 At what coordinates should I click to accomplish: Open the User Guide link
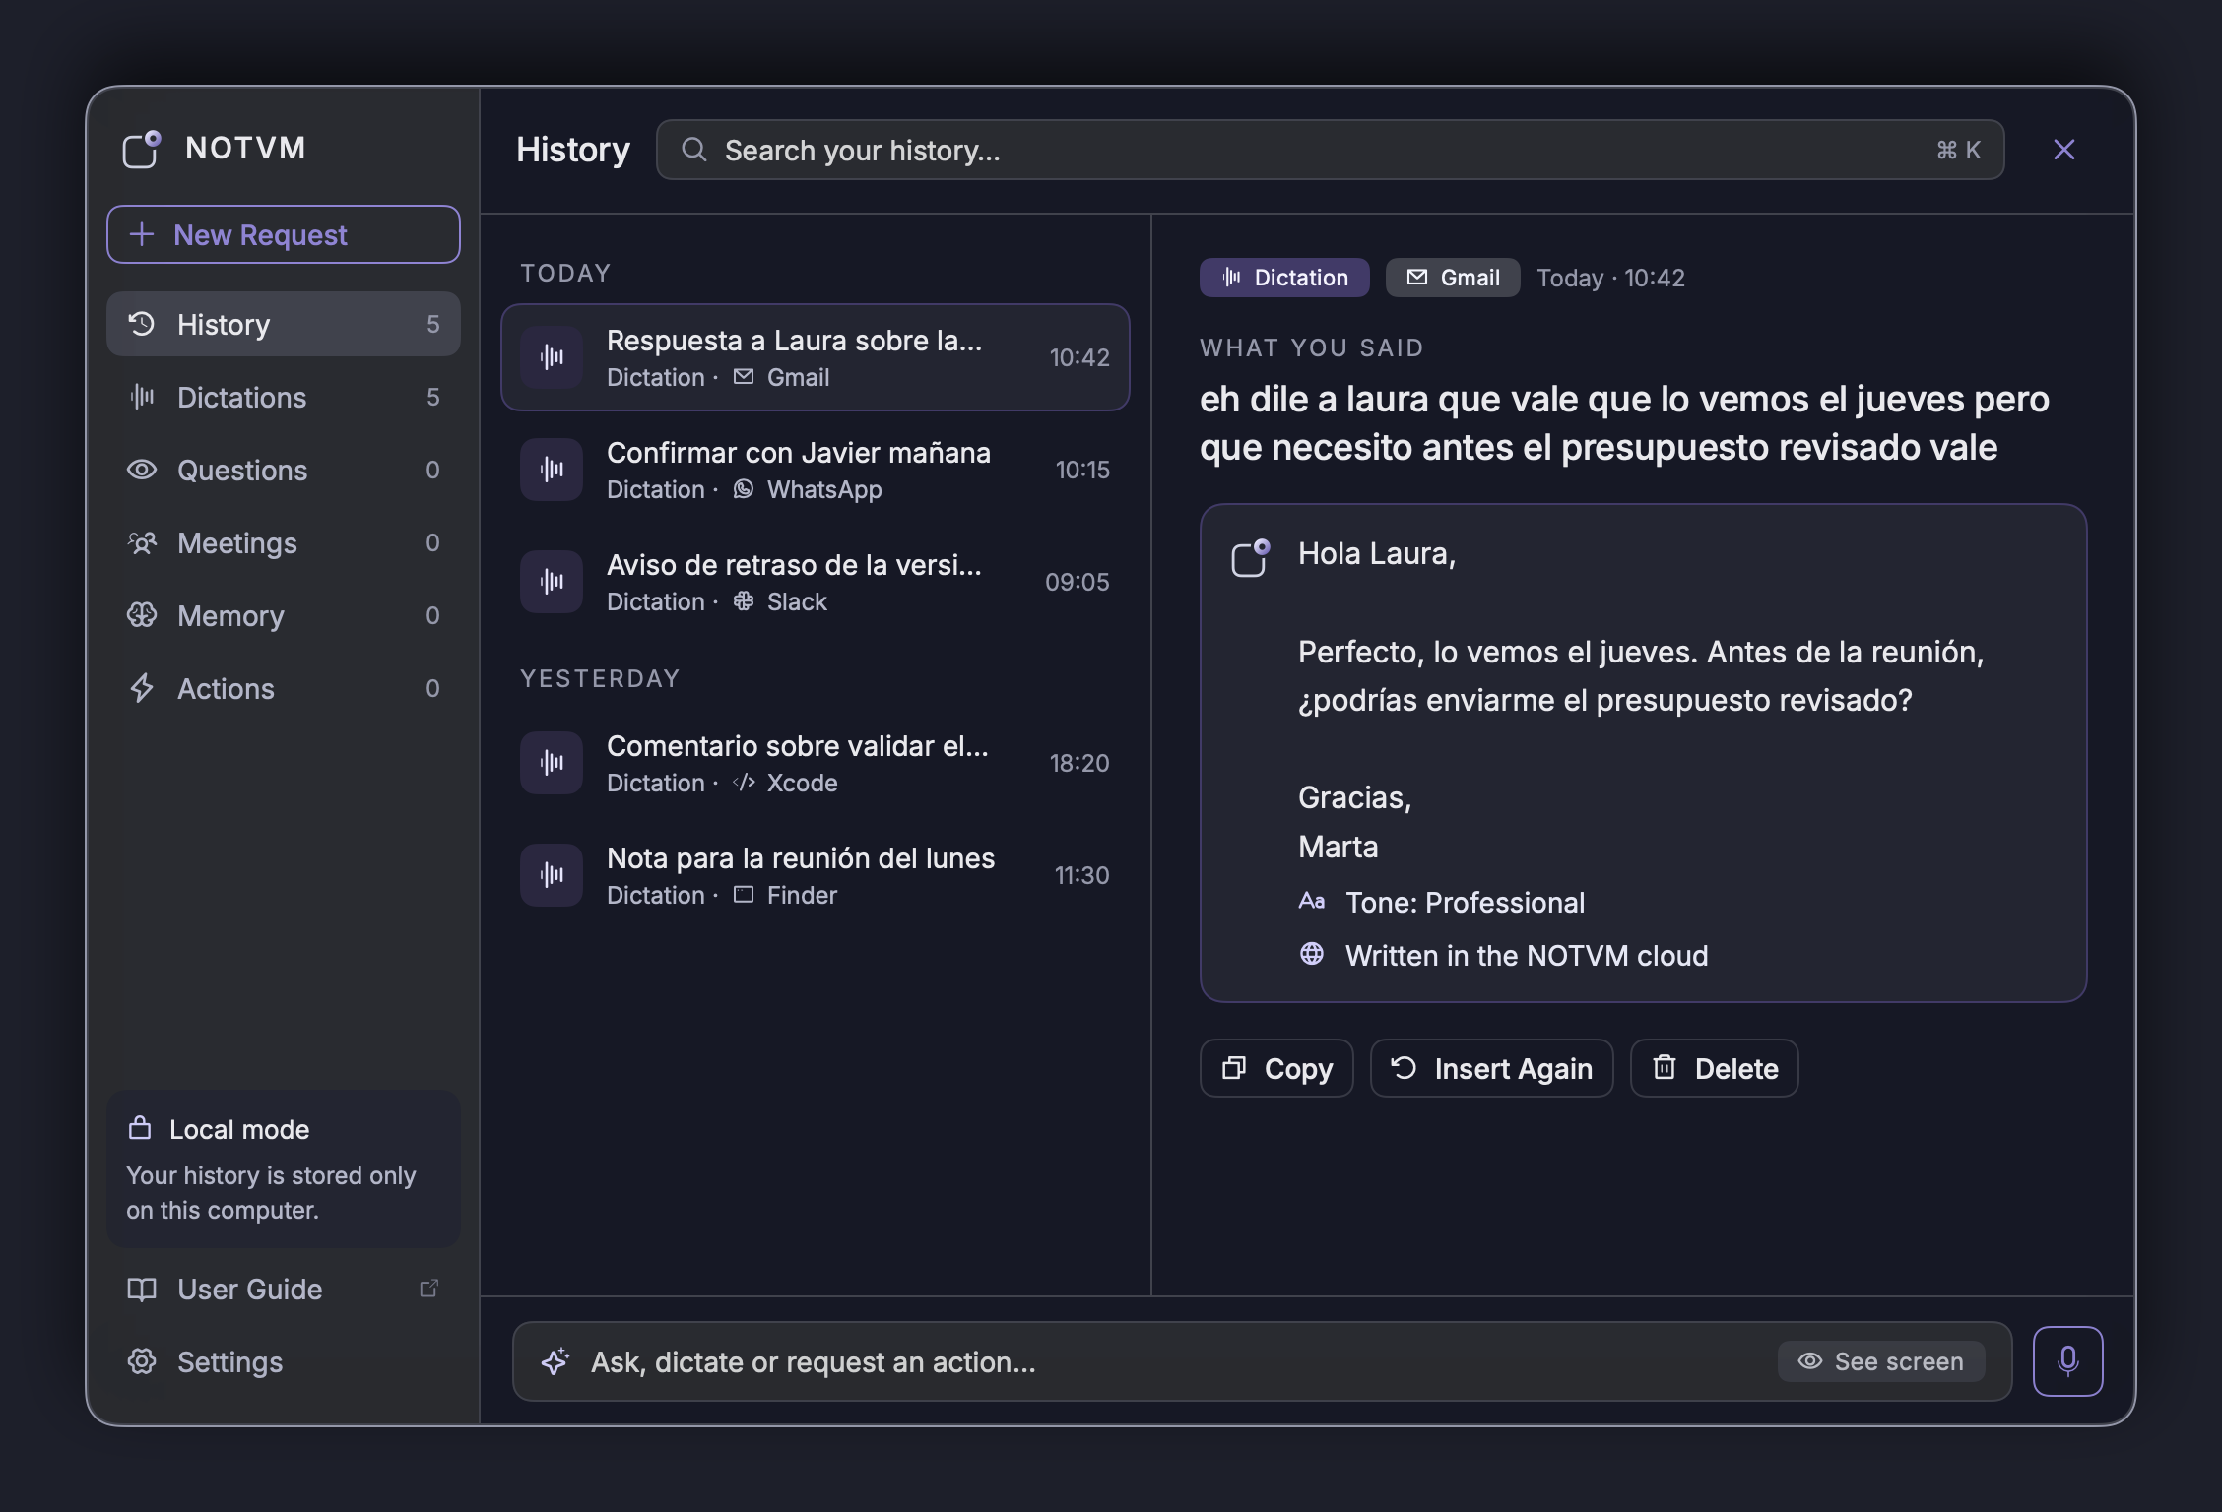pos(284,1289)
